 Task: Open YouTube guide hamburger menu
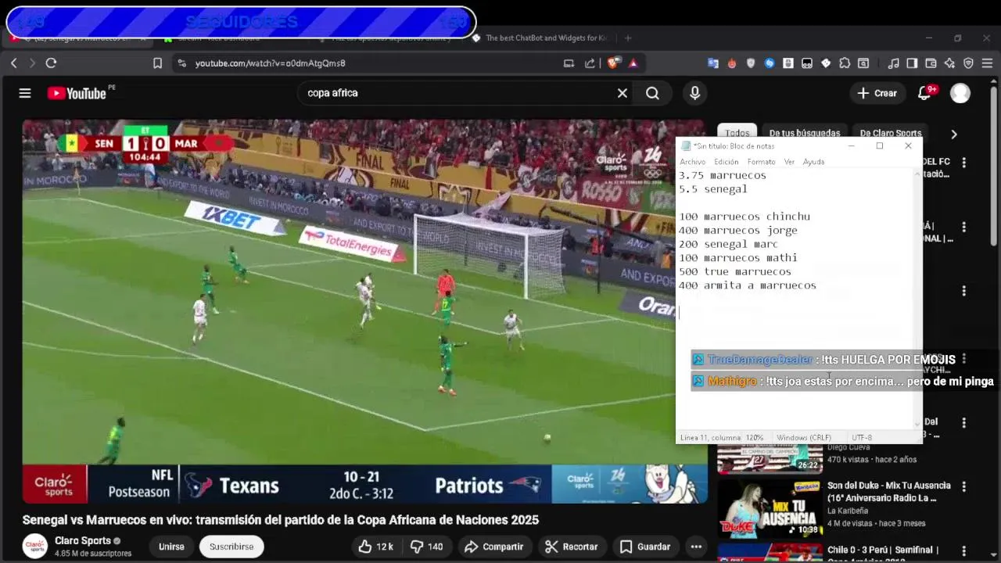point(25,93)
